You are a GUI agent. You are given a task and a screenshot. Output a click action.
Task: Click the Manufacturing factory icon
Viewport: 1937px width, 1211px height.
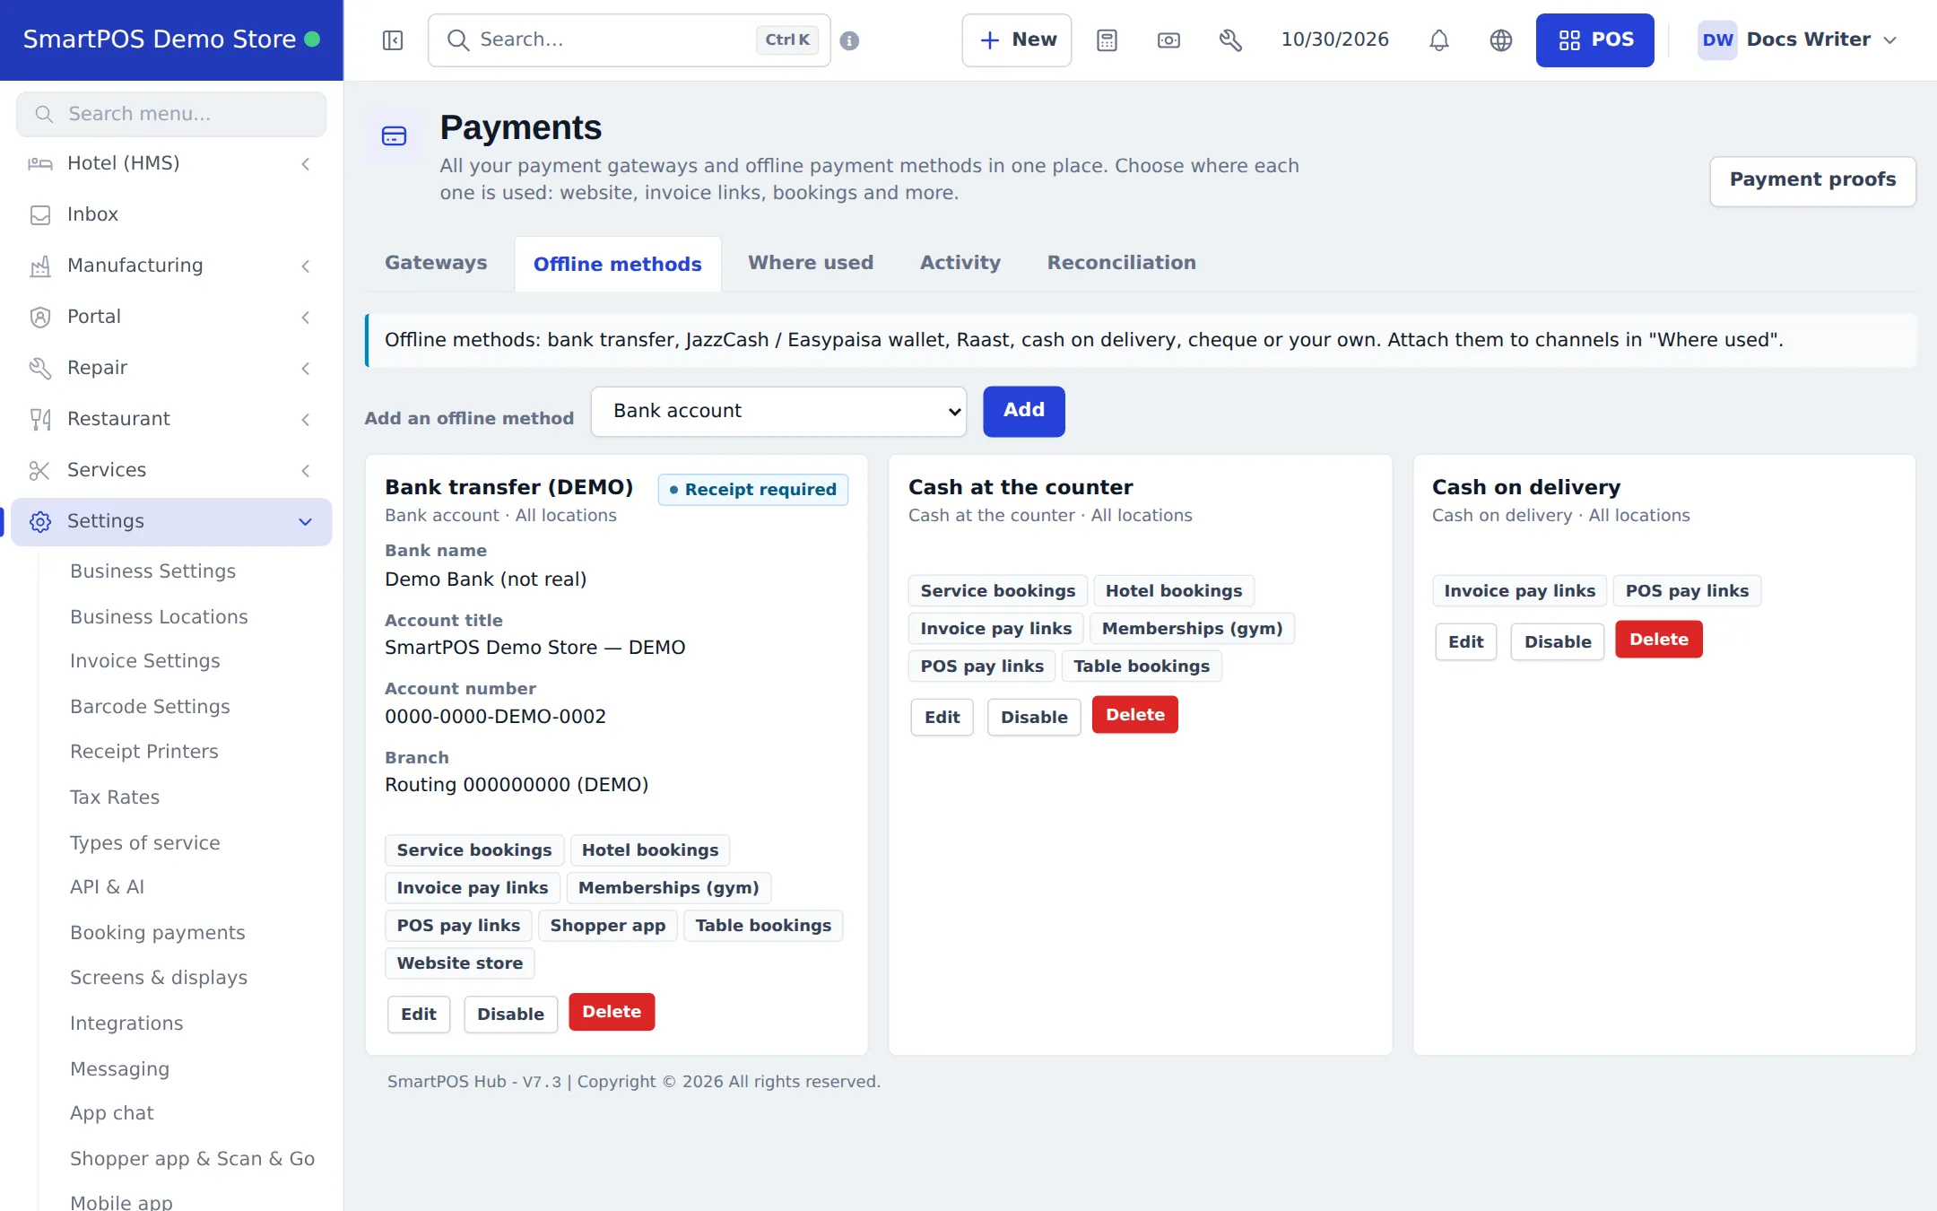(39, 266)
